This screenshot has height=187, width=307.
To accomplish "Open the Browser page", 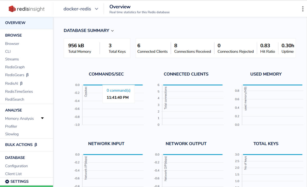I will coord(12,43).
